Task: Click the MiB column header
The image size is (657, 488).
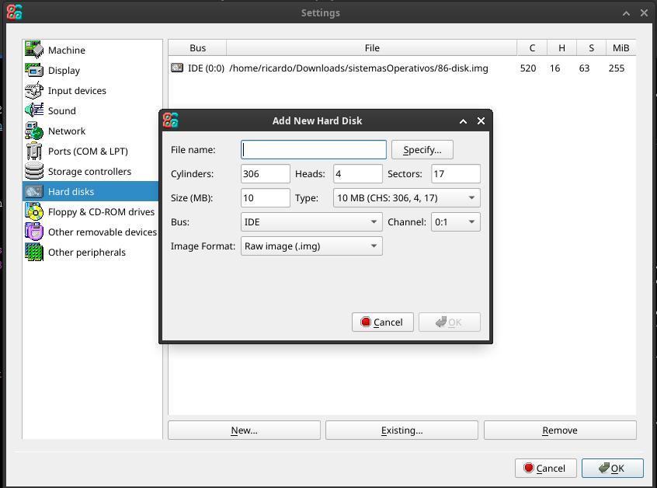Action: click(x=620, y=48)
